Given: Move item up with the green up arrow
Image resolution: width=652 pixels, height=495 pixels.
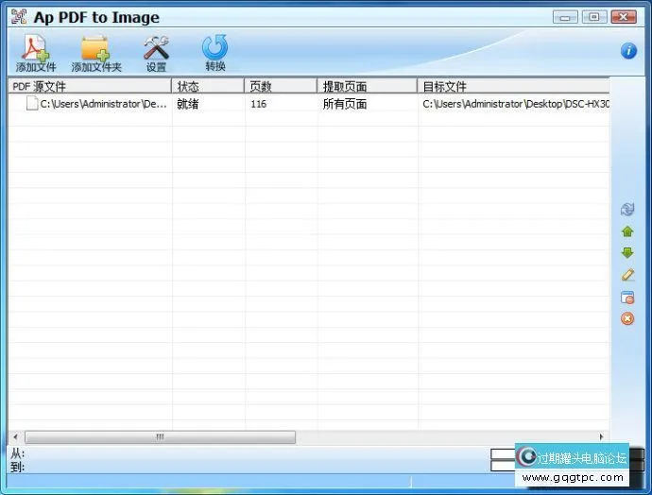Looking at the screenshot, I should click(627, 231).
